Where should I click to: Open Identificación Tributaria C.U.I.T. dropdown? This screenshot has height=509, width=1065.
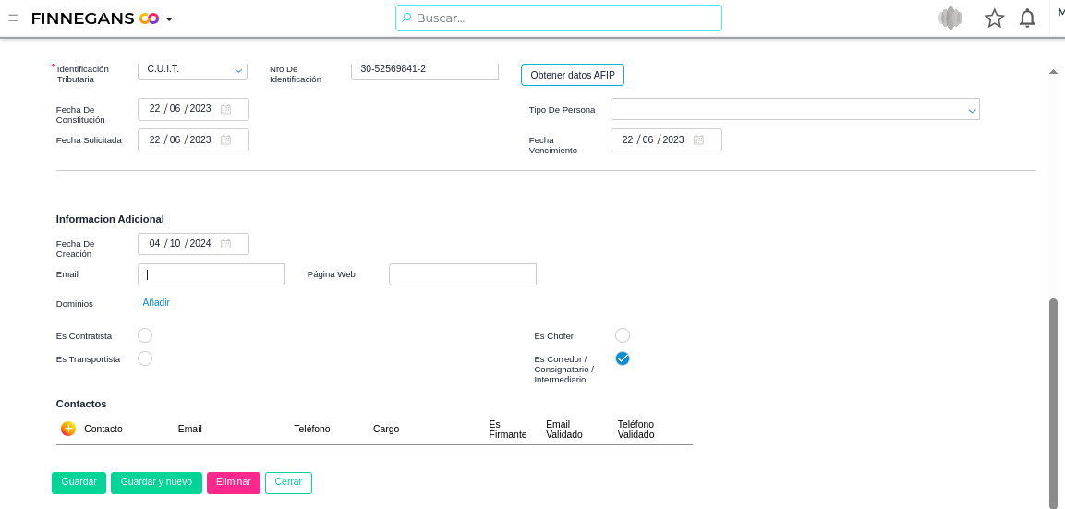point(192,69)
